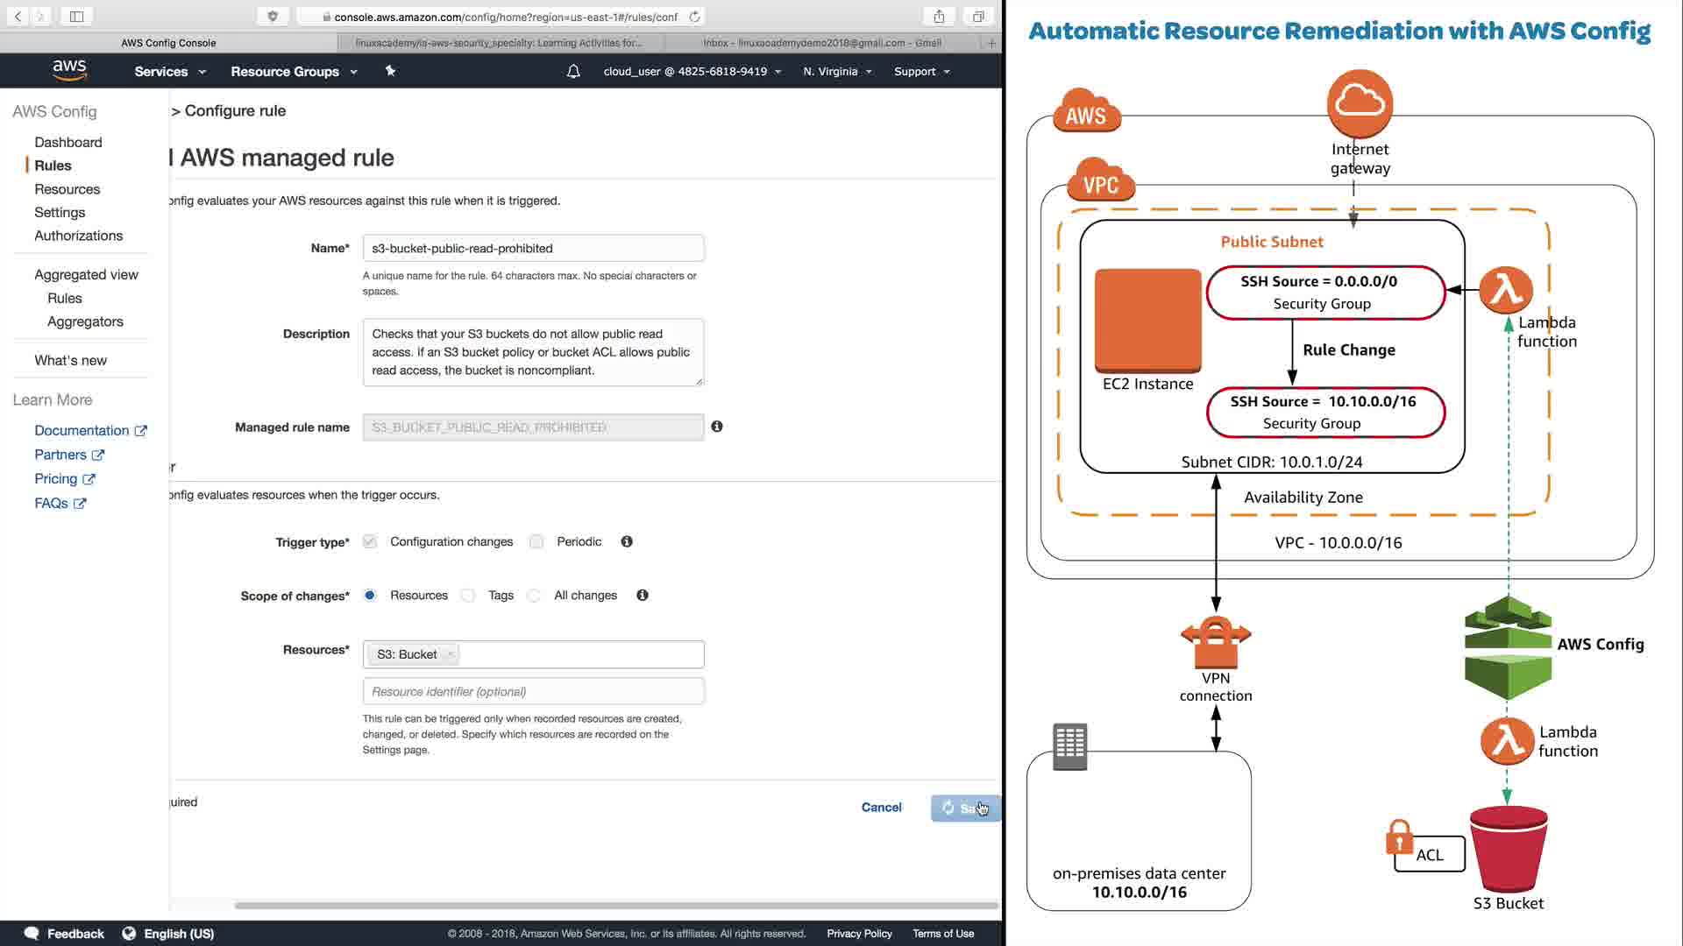Click info icon next to All changes
This screenshot has width=1683, height=946.
click(x=643, y=595)
